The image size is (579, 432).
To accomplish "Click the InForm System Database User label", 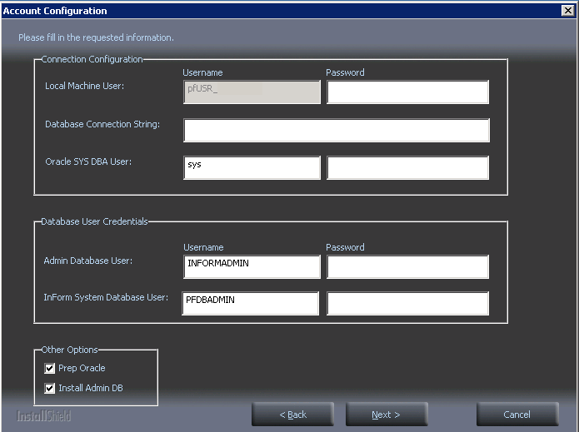I will pos(106,297).
